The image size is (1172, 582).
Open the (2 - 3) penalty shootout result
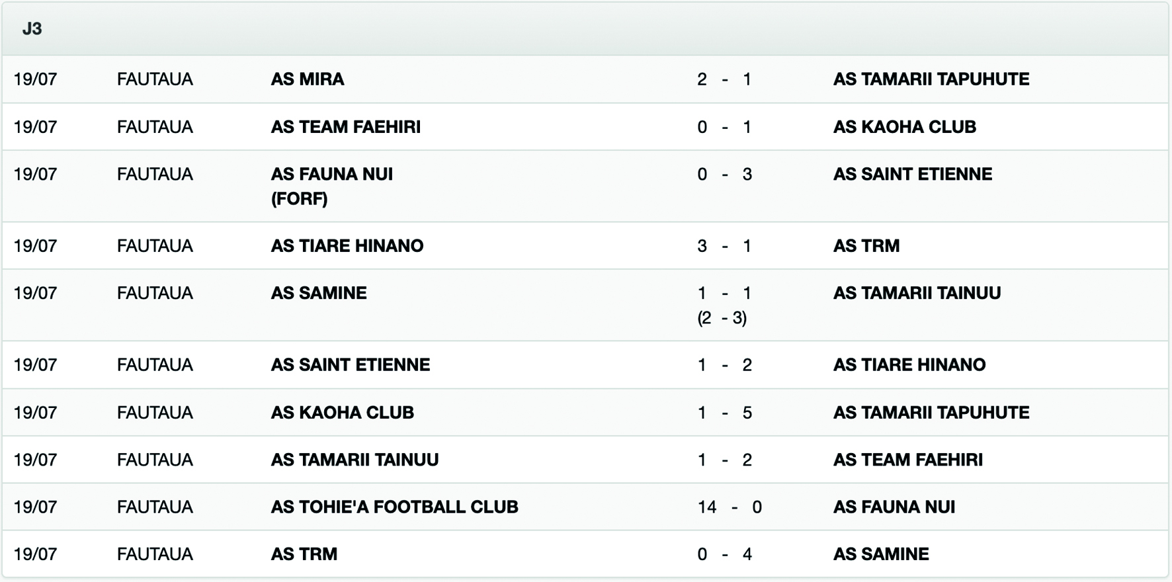722,318
